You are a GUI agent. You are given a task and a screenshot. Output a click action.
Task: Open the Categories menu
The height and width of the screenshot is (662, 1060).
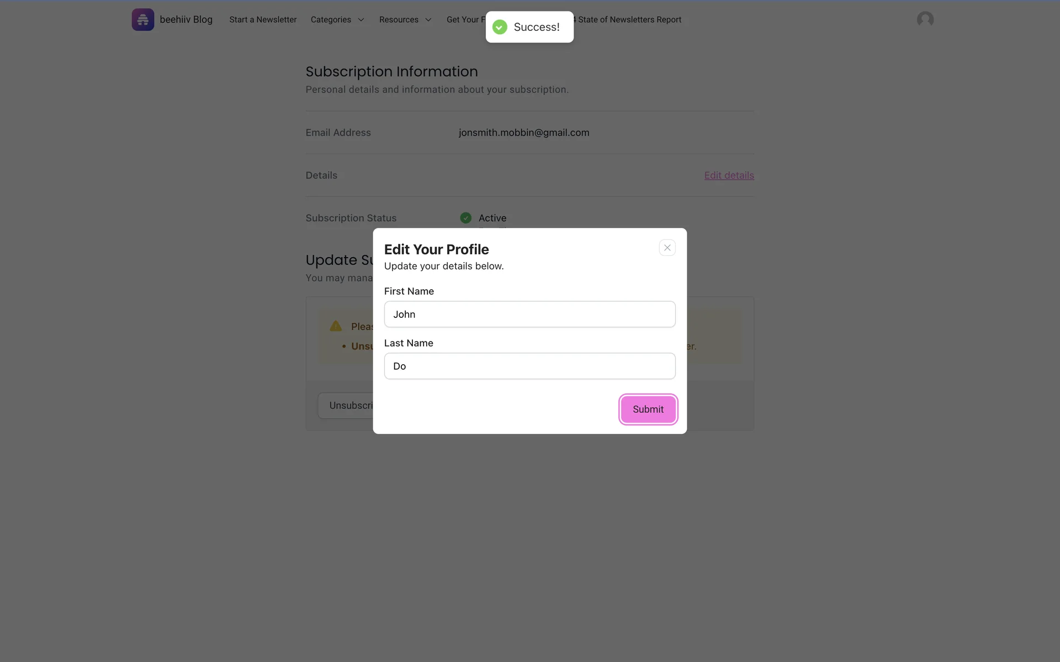click(331, 20)
